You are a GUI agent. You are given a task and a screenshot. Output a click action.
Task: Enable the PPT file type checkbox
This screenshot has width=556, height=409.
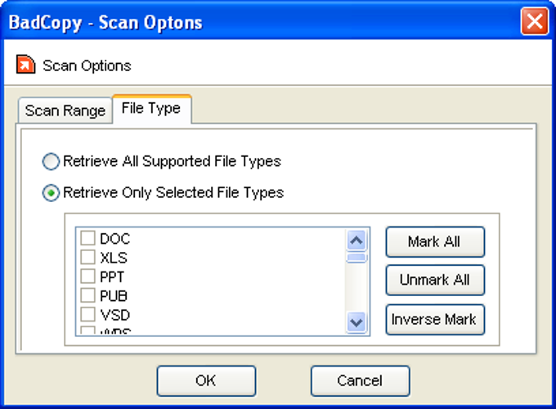pyautogui.click(x=87, y=276)
